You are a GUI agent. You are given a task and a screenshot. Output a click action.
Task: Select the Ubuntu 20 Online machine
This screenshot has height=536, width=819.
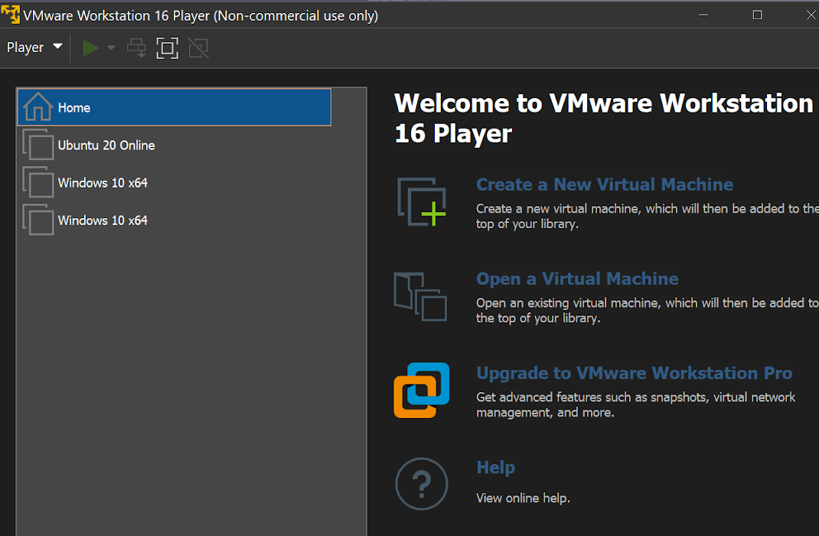tap(106, 145)
